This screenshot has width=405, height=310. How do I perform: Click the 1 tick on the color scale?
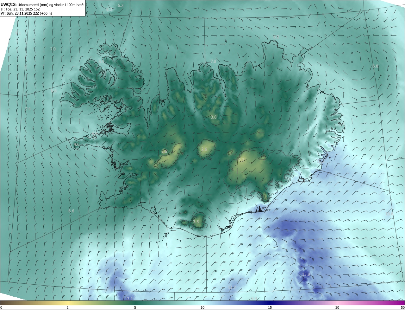(68, 307)
